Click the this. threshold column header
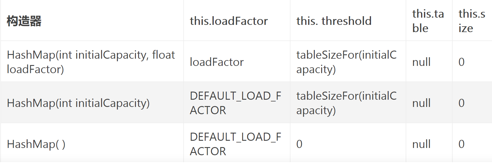492x163 pixels. [x=334, y=21]
